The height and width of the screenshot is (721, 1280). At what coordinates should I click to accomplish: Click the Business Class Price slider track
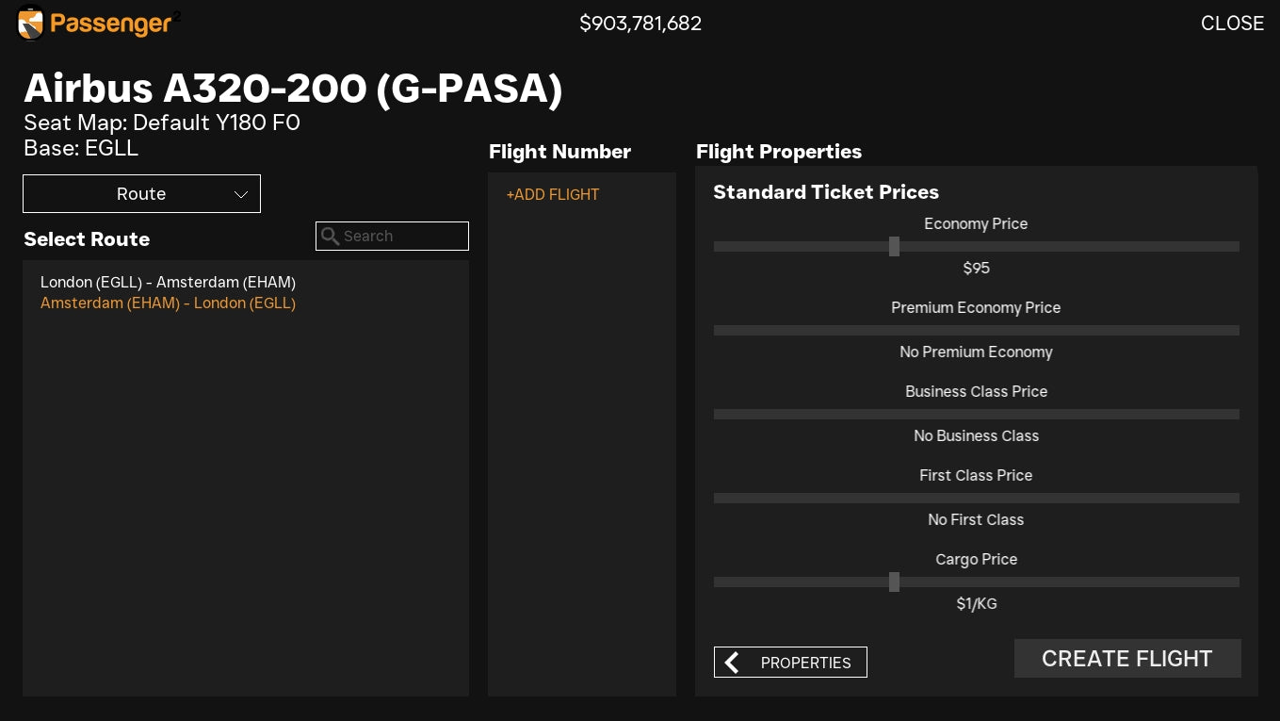click(976, 415)
